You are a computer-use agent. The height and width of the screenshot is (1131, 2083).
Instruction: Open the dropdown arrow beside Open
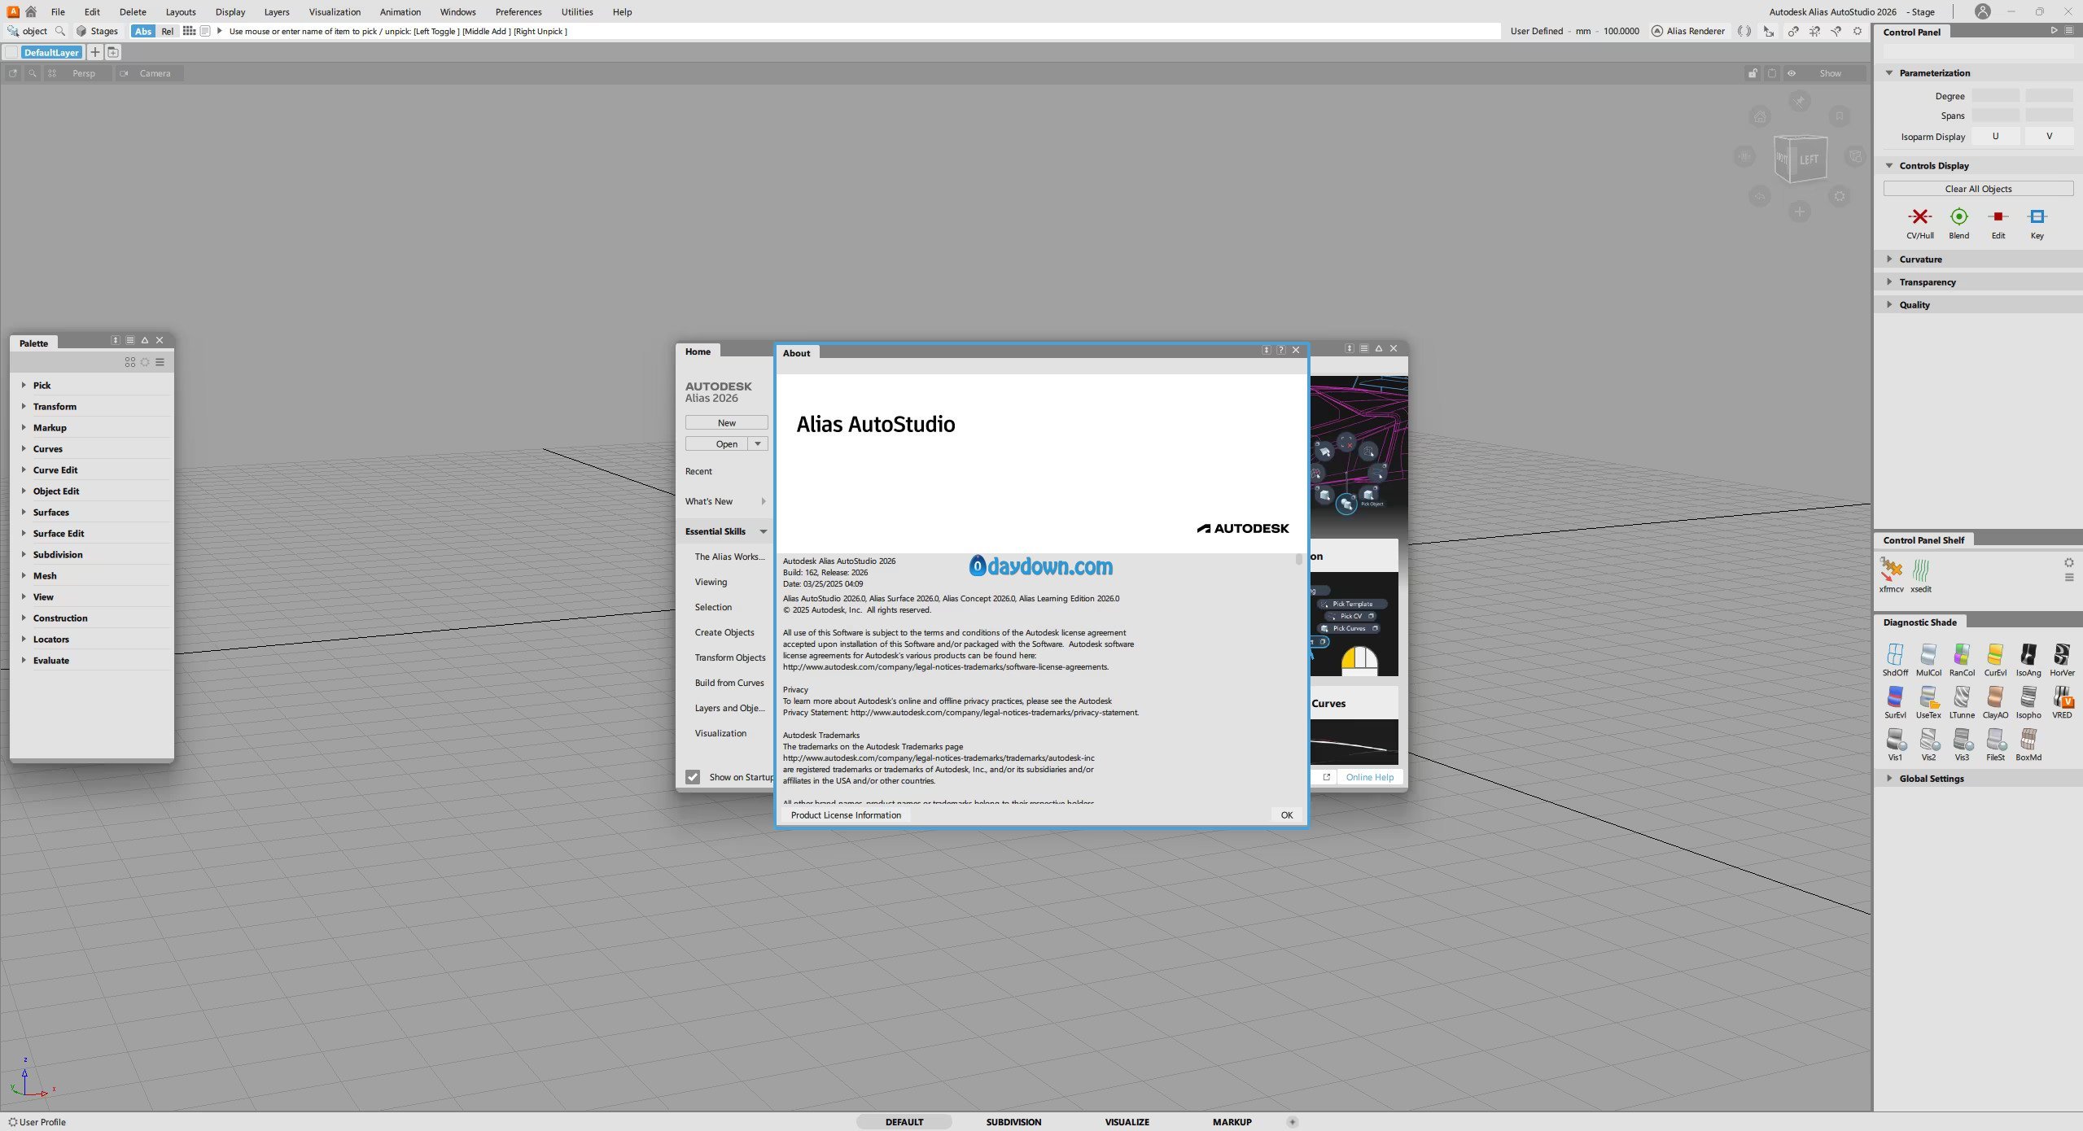(758, 443)
